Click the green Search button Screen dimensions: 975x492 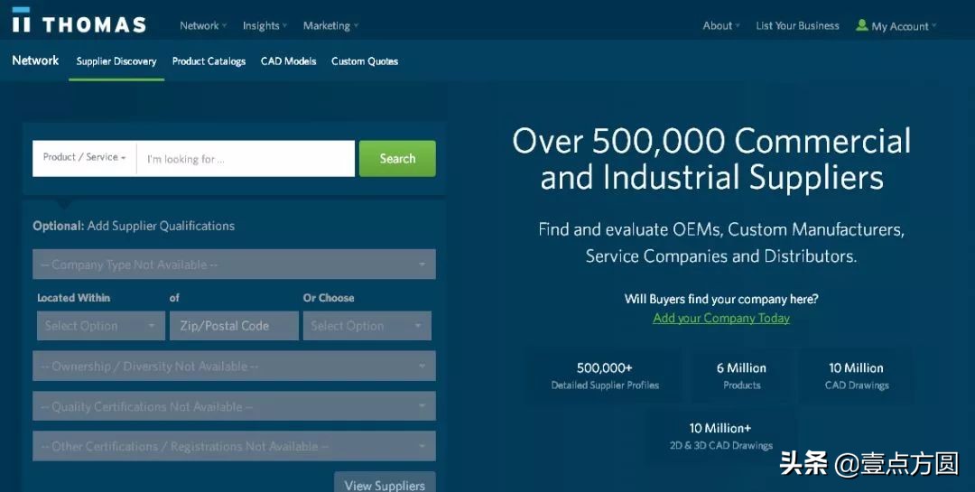[397, 159]
